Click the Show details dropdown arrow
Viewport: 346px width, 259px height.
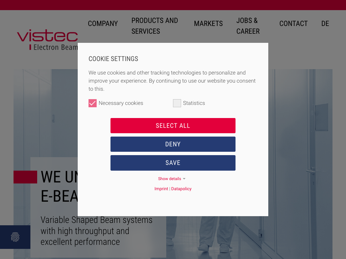tap(184, 179)
